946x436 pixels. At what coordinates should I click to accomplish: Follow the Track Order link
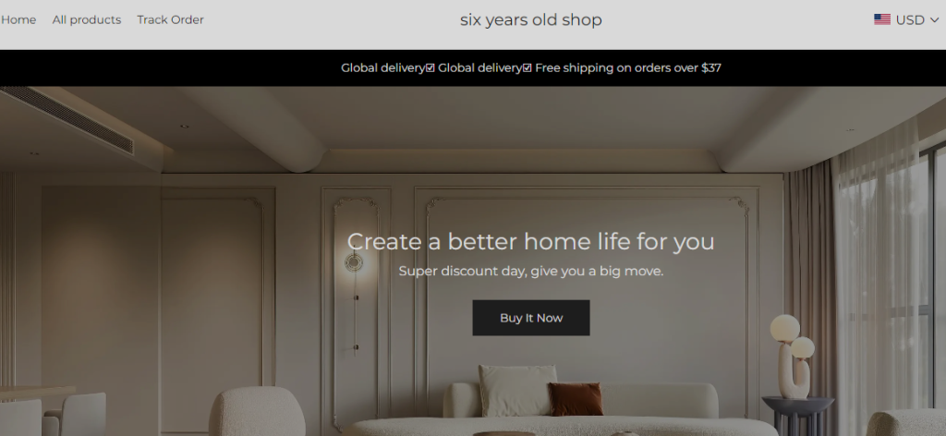pos(170,20)
